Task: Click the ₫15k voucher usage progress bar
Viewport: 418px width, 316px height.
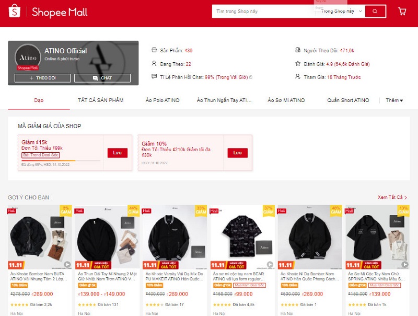Action: 61,161
